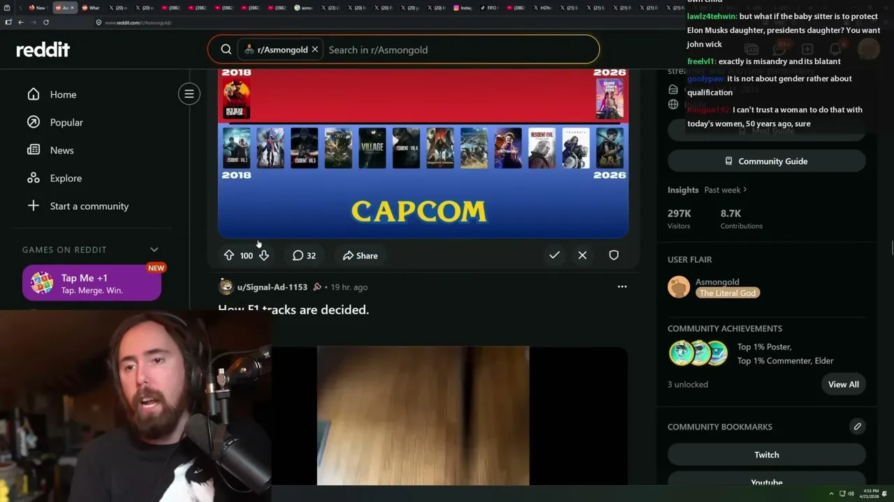Collapse the Games on Reddit section
The width and height of the screenshot is (894, 502).
click(x=154, y=250)
